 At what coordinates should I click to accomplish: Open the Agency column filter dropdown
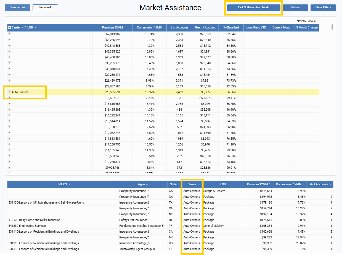point(150,184)
